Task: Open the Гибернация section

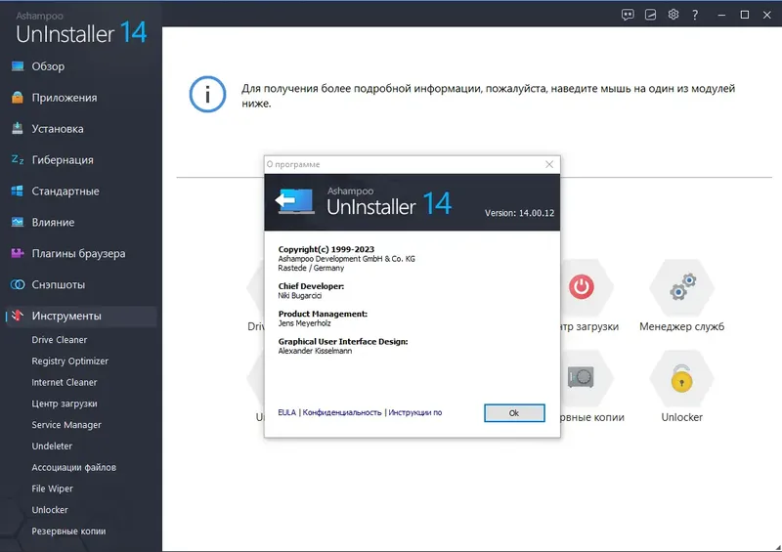Action: 63,160
